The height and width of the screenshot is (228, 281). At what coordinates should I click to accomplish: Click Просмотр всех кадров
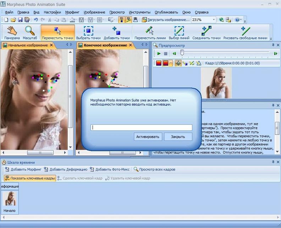click(154, 169)
